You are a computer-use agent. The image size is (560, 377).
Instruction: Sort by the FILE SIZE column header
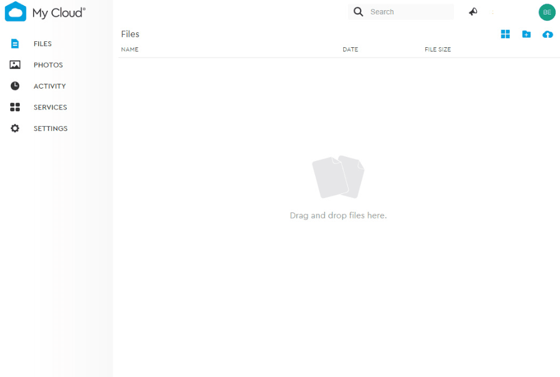click(437, 50)
